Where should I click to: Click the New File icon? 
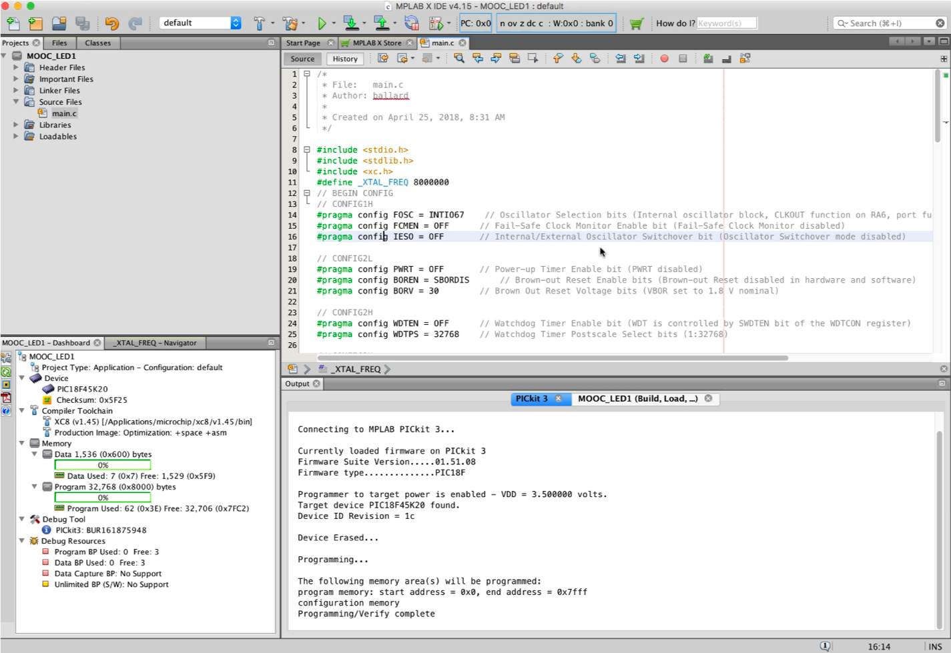coord(13,23)
